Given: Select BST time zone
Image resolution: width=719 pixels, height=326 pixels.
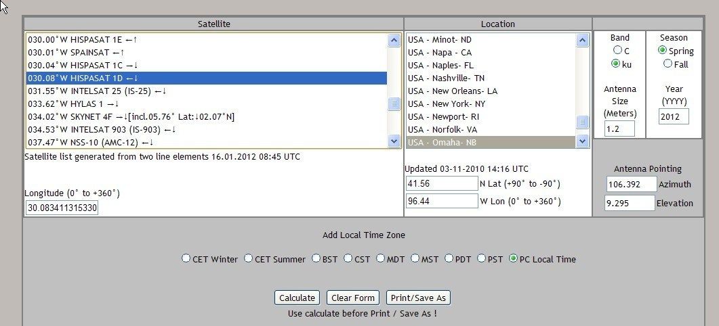Looking at the screenshot, I should point(316,258).
